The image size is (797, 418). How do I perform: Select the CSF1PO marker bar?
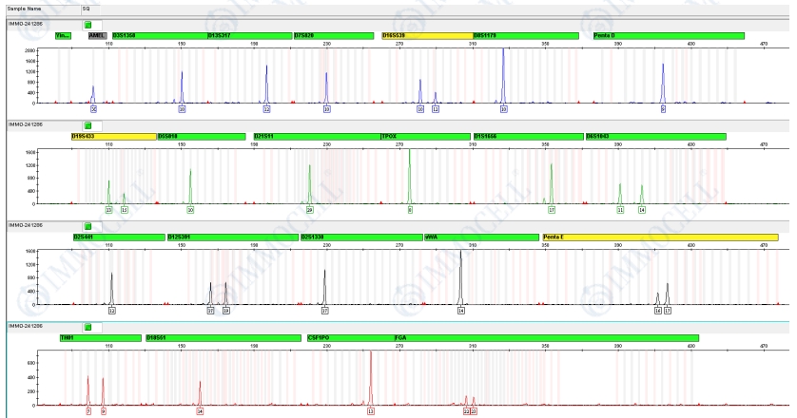click(x=351, y=338)
